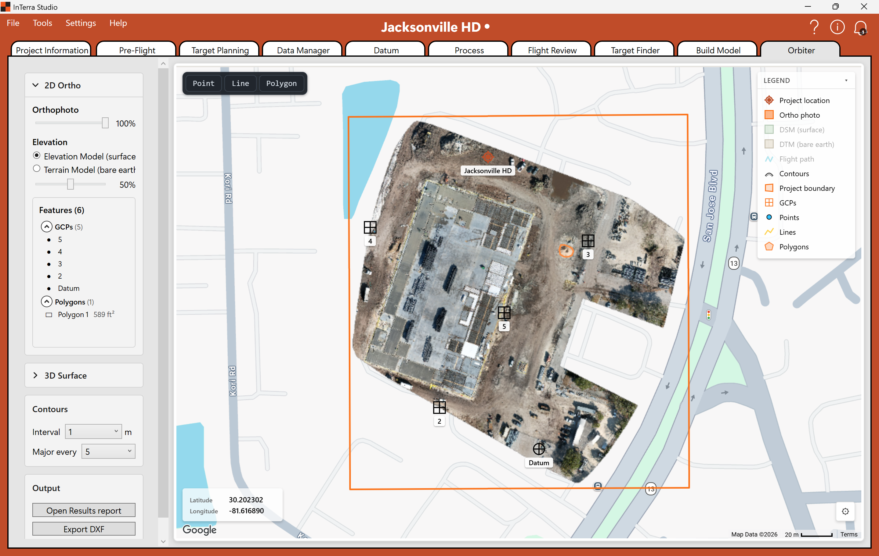Select the orange polygon drawn on map

566,251
